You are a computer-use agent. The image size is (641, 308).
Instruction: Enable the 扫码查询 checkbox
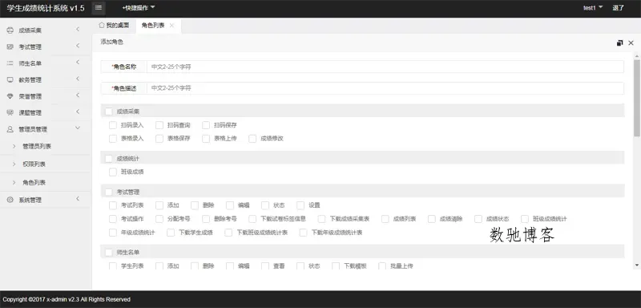coord(159,125)
